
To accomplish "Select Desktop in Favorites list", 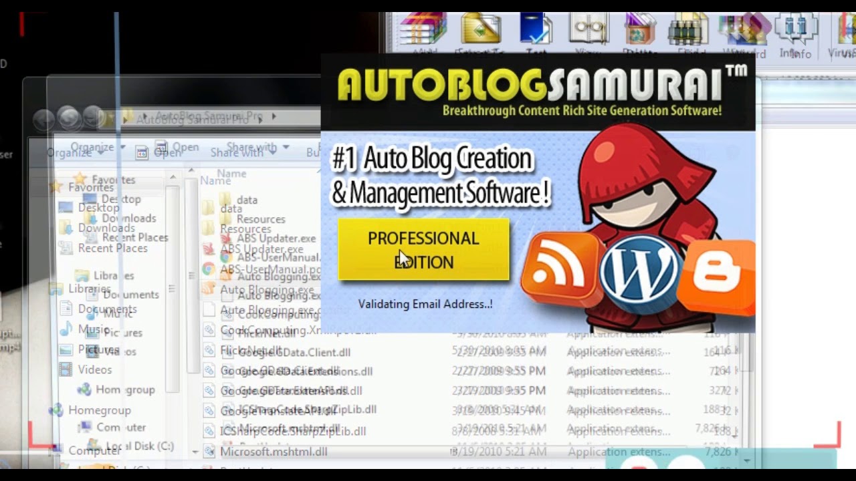I will pos(98,208).
